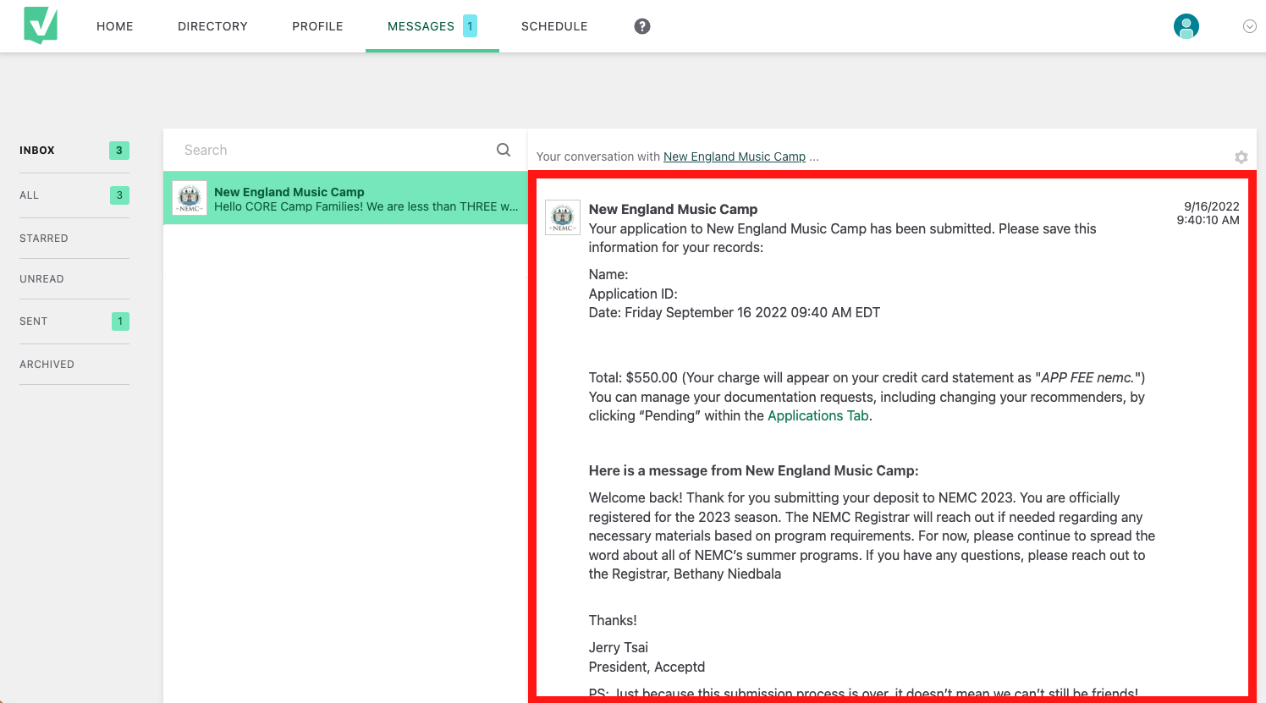The width and height of the screenshot is (1266, 703).
Task: Filter by Unread messages
Action: click(x=41, y=279)
